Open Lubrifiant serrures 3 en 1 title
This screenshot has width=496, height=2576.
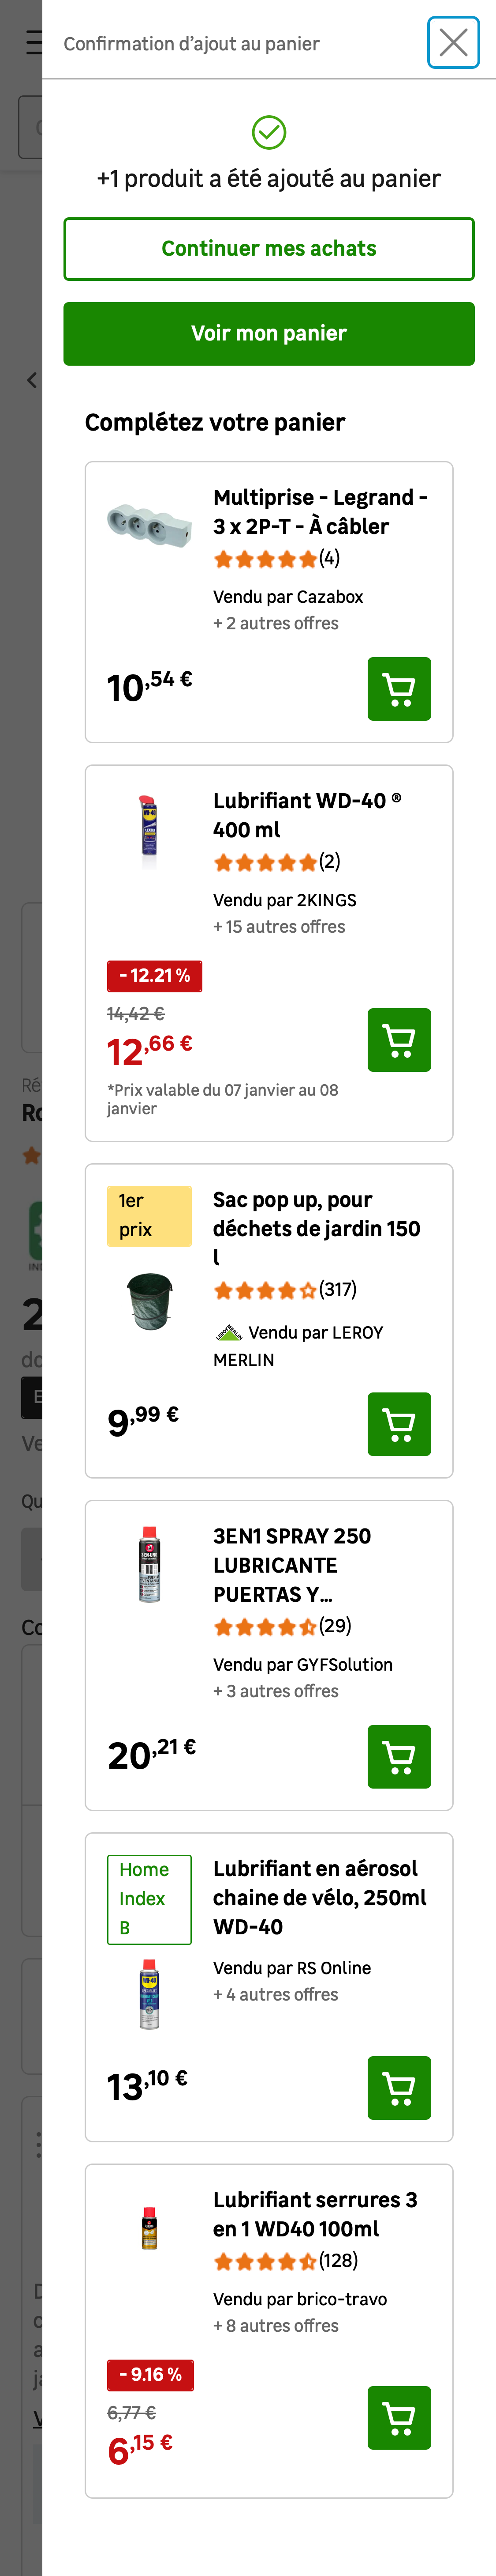[x=314, y=2214]
